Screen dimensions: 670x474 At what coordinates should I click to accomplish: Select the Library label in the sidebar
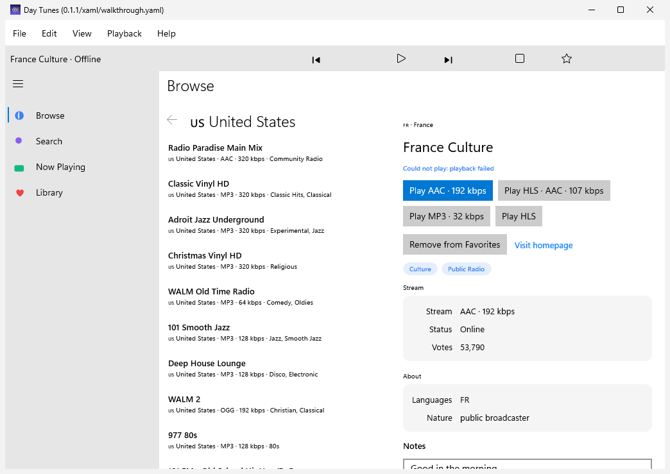(x=49, y=192)
